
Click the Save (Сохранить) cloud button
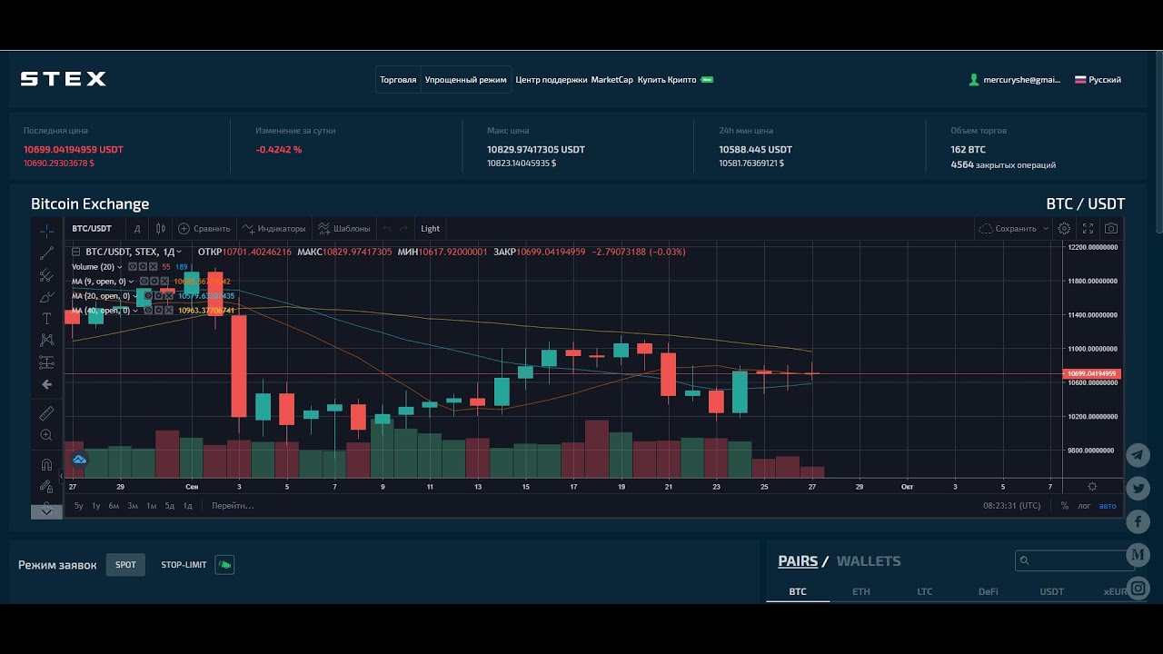pyautogui.click(x=1007, y=229)
